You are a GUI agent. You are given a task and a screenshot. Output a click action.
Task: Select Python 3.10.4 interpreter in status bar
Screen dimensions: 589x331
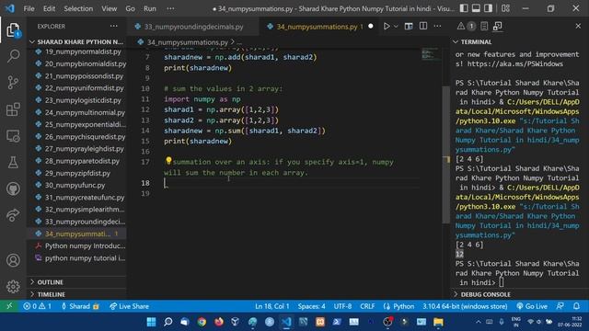(x=465, y=306)
